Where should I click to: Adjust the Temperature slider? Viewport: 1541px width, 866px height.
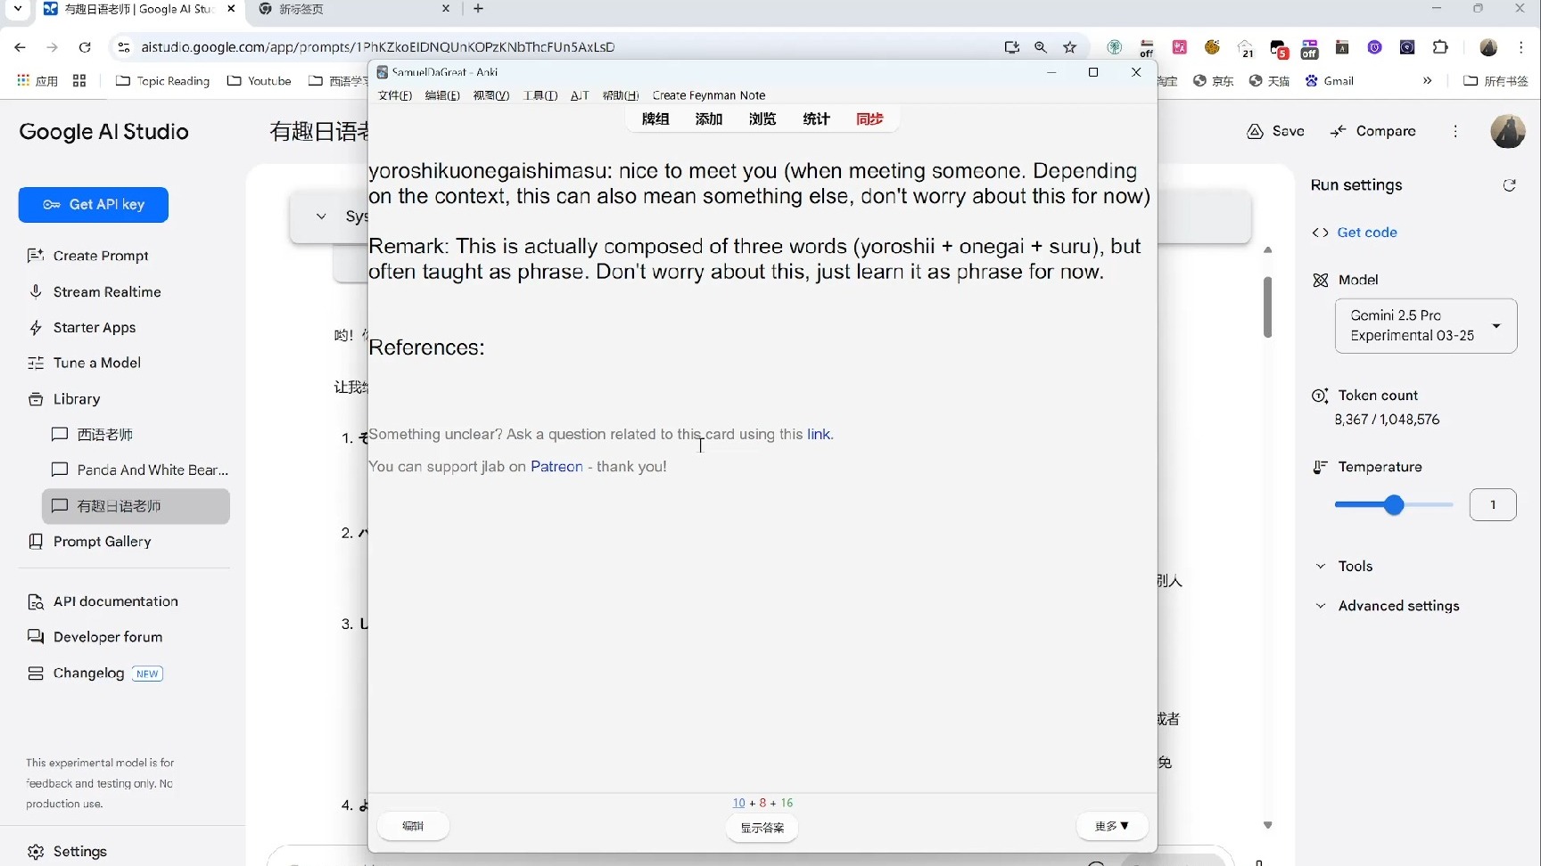(1394, 505)
